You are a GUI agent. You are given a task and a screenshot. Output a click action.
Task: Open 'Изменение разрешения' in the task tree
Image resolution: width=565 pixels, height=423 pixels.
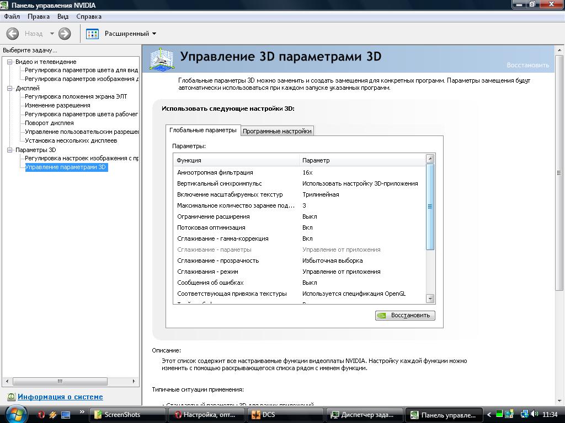click(x=57, y=105)
